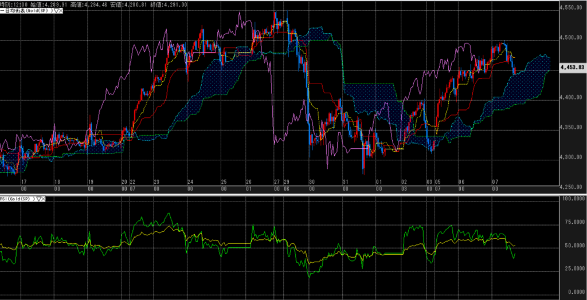This screenshot has height=300, width=587.
Task: Pick date marker 17 on time axis
Action: point(24,181)
